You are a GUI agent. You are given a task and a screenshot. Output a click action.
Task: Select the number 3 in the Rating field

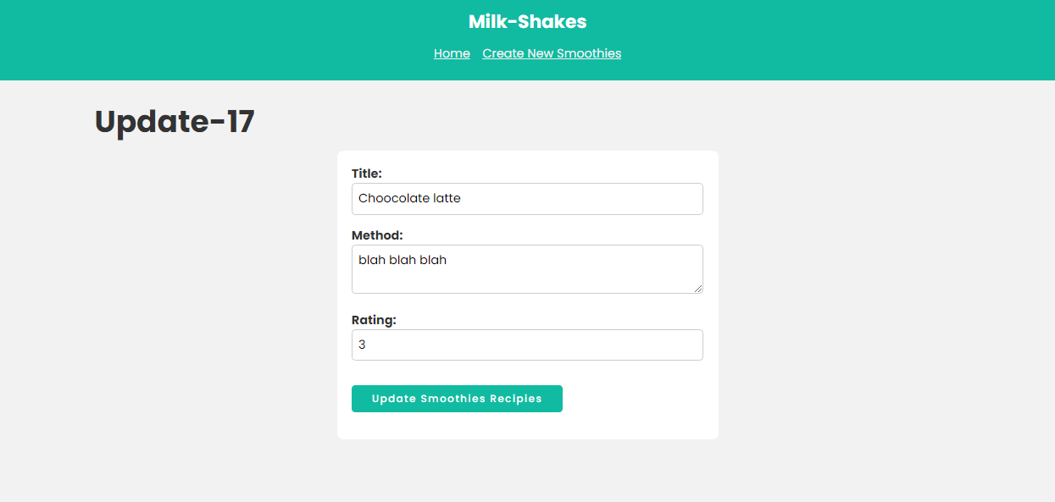(x=363, y=345)
